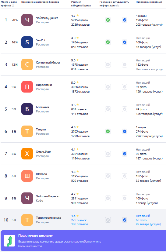Open the help icon beside 'актуальность информации'

[x=118, y=6]
